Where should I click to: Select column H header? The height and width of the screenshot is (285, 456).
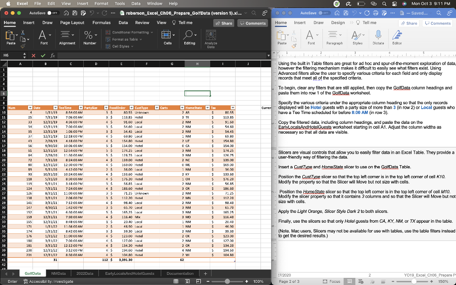pyautogui.click(x=197, y=64)
